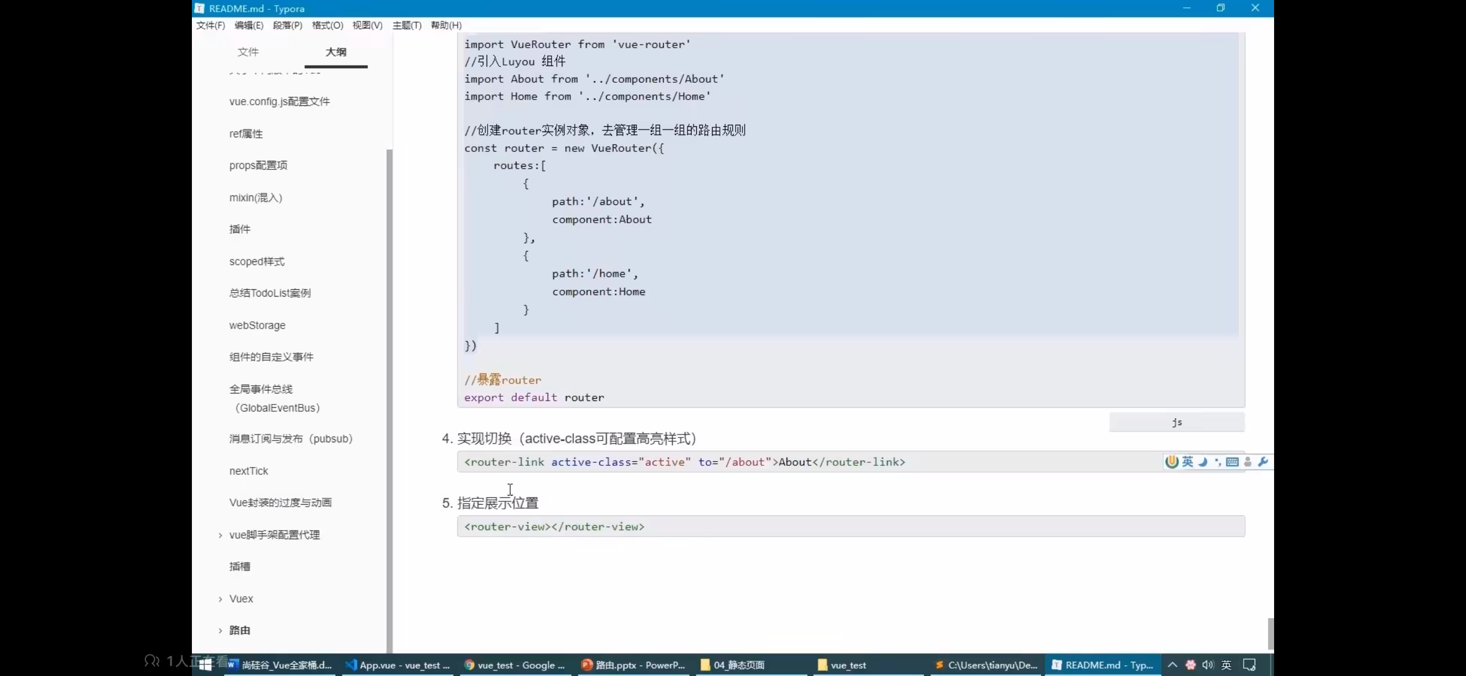The image size is (1466, 676).
Task: Click the IME wrench settings icon
Action: point(1263,462)
